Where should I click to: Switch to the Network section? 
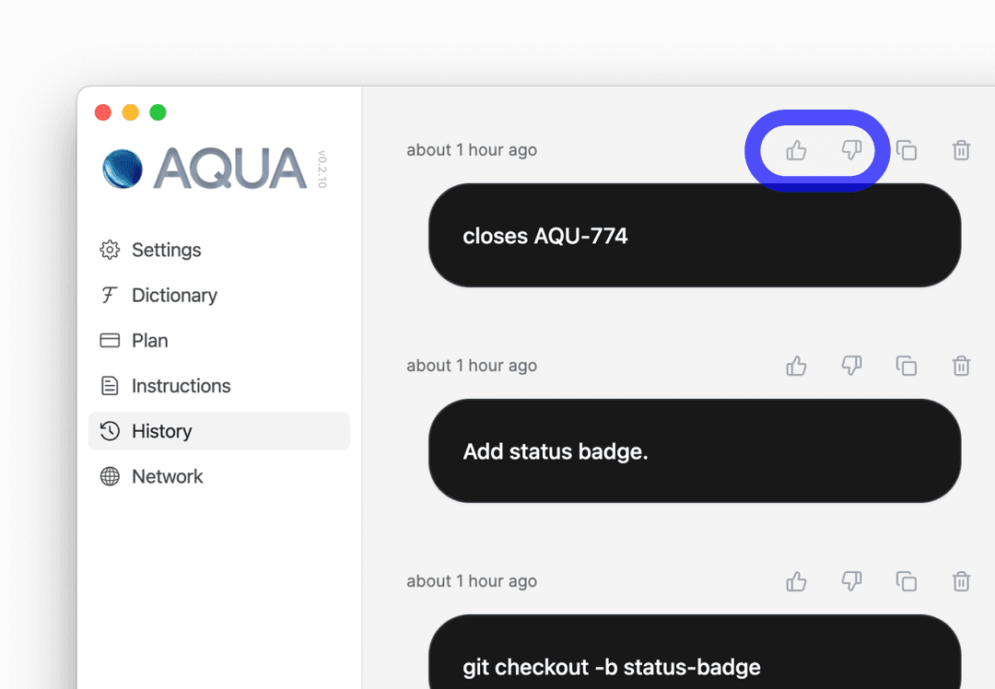pyautogui.click(x=167, y=476)
